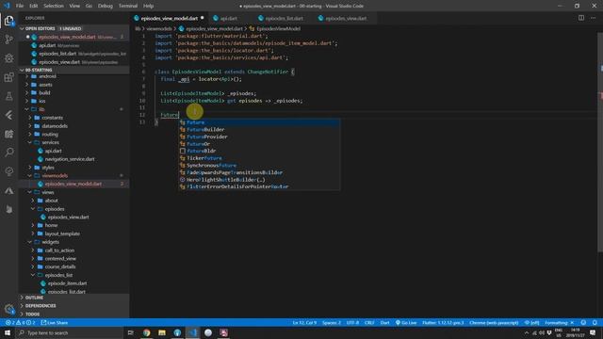Open File Explorer from the taskbar
This screenshot has width=603, height=339.
(x=162, y=332)
